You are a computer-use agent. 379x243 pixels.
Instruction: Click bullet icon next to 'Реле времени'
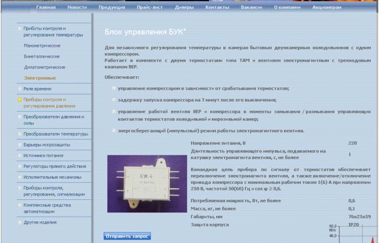[19, 88]
